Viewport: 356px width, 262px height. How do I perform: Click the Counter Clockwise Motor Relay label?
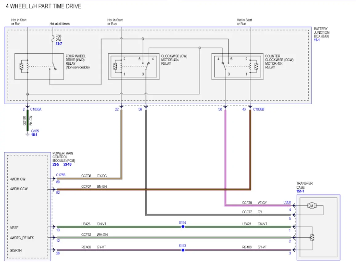[x=279, y=62]
